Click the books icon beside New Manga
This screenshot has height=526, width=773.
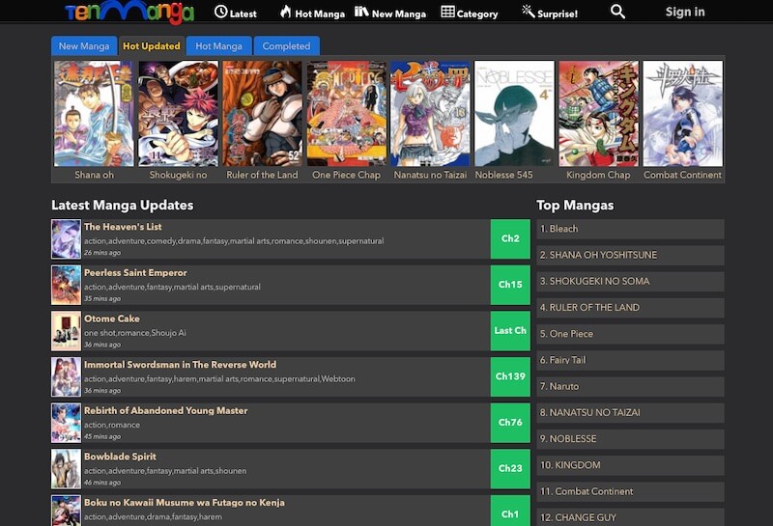361,12
